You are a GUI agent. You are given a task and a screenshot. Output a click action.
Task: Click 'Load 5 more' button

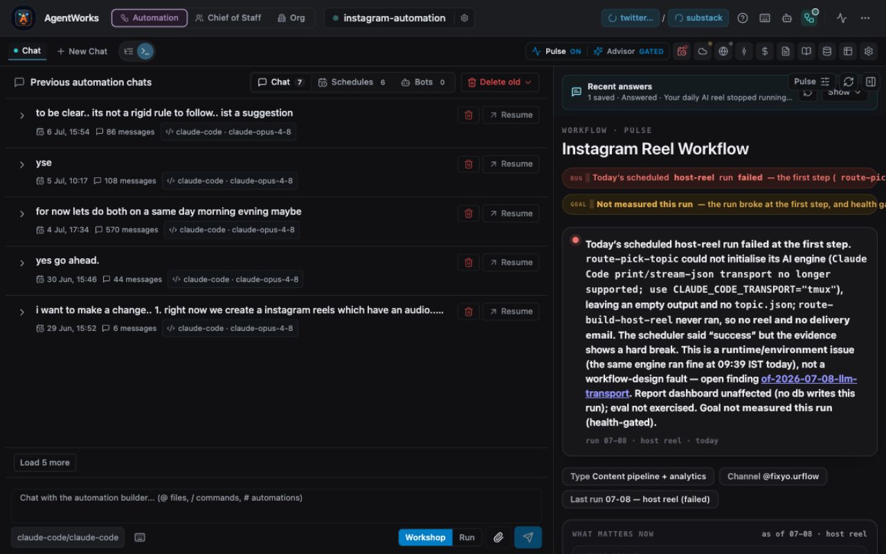[45, 463]
